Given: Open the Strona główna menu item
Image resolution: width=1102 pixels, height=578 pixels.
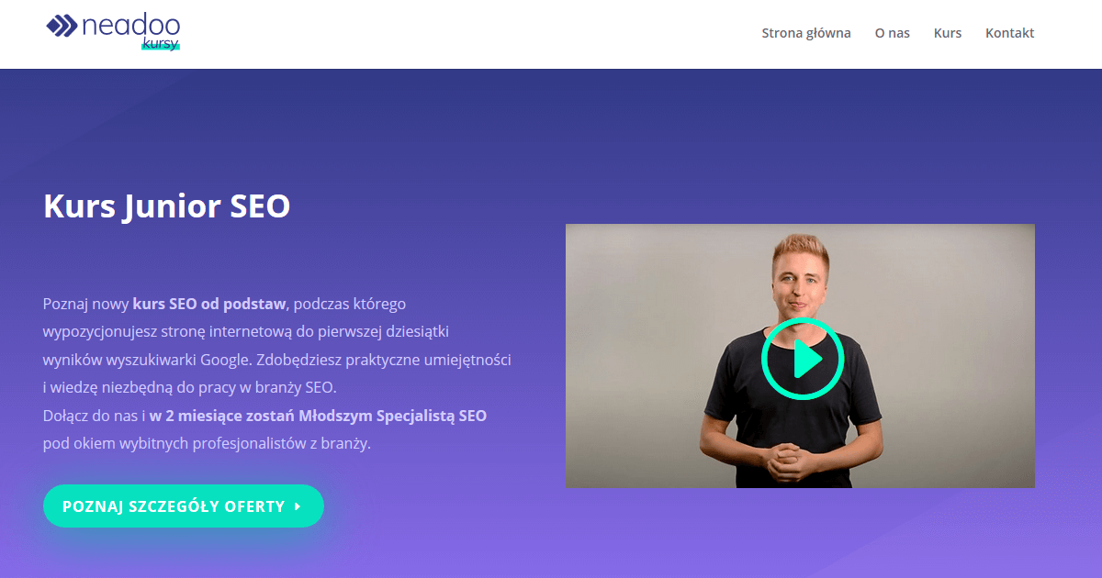Looking at the screenshot, I should (x=806, y=33).
